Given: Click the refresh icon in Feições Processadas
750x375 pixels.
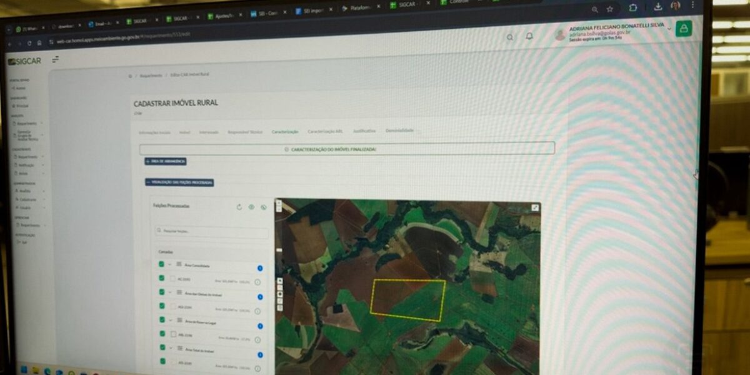Looking at the screenshot, I should coord(239,207).
